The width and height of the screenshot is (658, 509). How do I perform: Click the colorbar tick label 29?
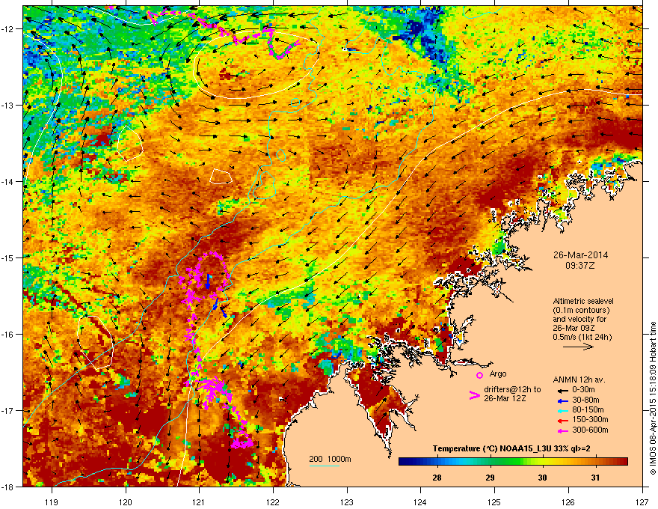pyautogui.click(x=490, y=478)
